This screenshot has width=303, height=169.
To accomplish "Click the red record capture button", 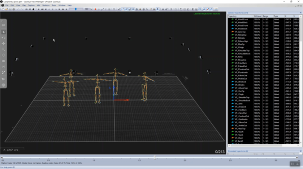I will (x=95, y=9).
